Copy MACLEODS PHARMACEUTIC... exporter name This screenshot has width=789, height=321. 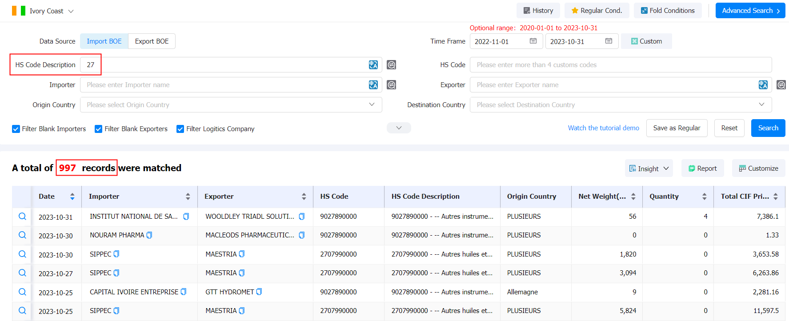(302, 235)
